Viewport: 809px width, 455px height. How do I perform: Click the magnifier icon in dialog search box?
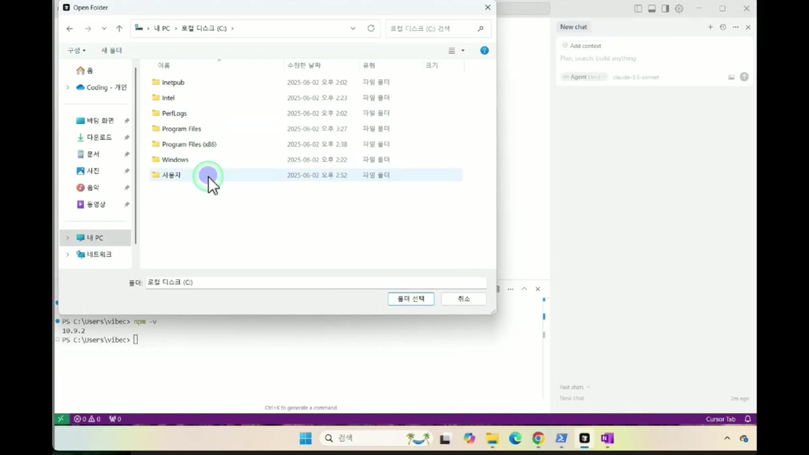[481, 28]
